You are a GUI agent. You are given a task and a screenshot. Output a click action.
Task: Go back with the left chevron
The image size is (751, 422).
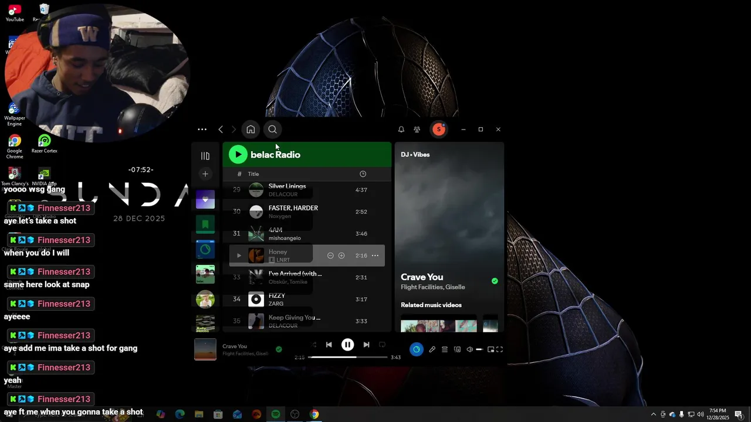221,130
